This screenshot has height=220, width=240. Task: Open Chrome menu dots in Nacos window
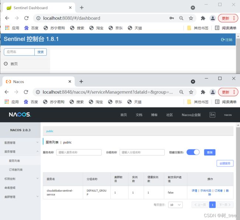click(234, 92)
